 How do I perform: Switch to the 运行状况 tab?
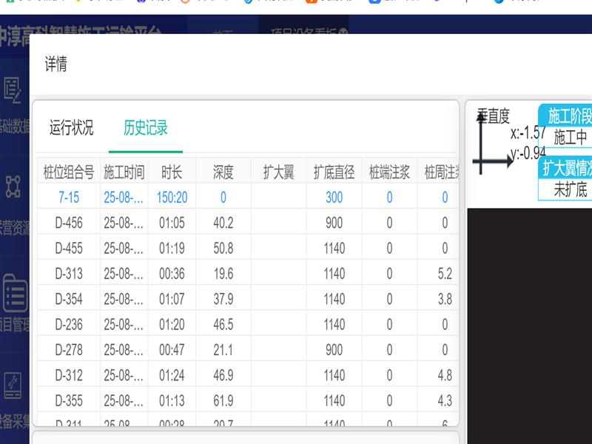71,127
